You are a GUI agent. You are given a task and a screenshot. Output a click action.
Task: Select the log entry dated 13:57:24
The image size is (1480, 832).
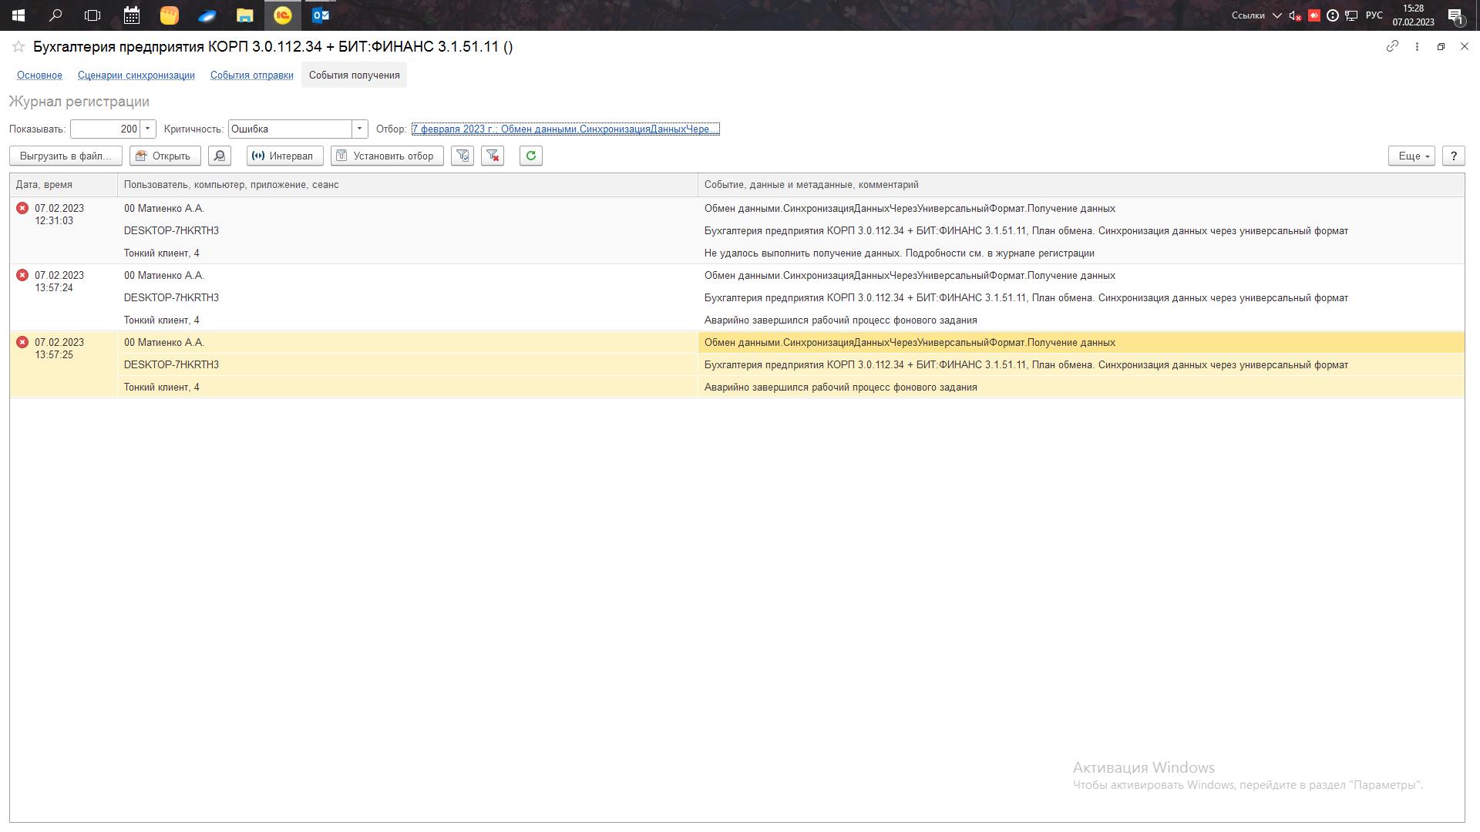[737, 297]
